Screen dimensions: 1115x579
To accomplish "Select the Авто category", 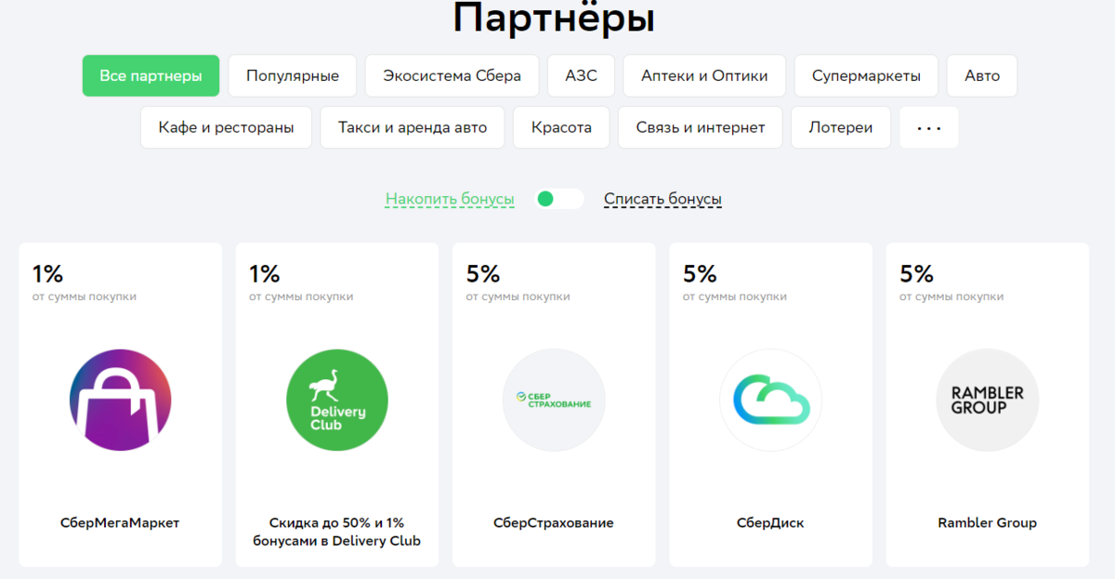I will coord(982,76).
